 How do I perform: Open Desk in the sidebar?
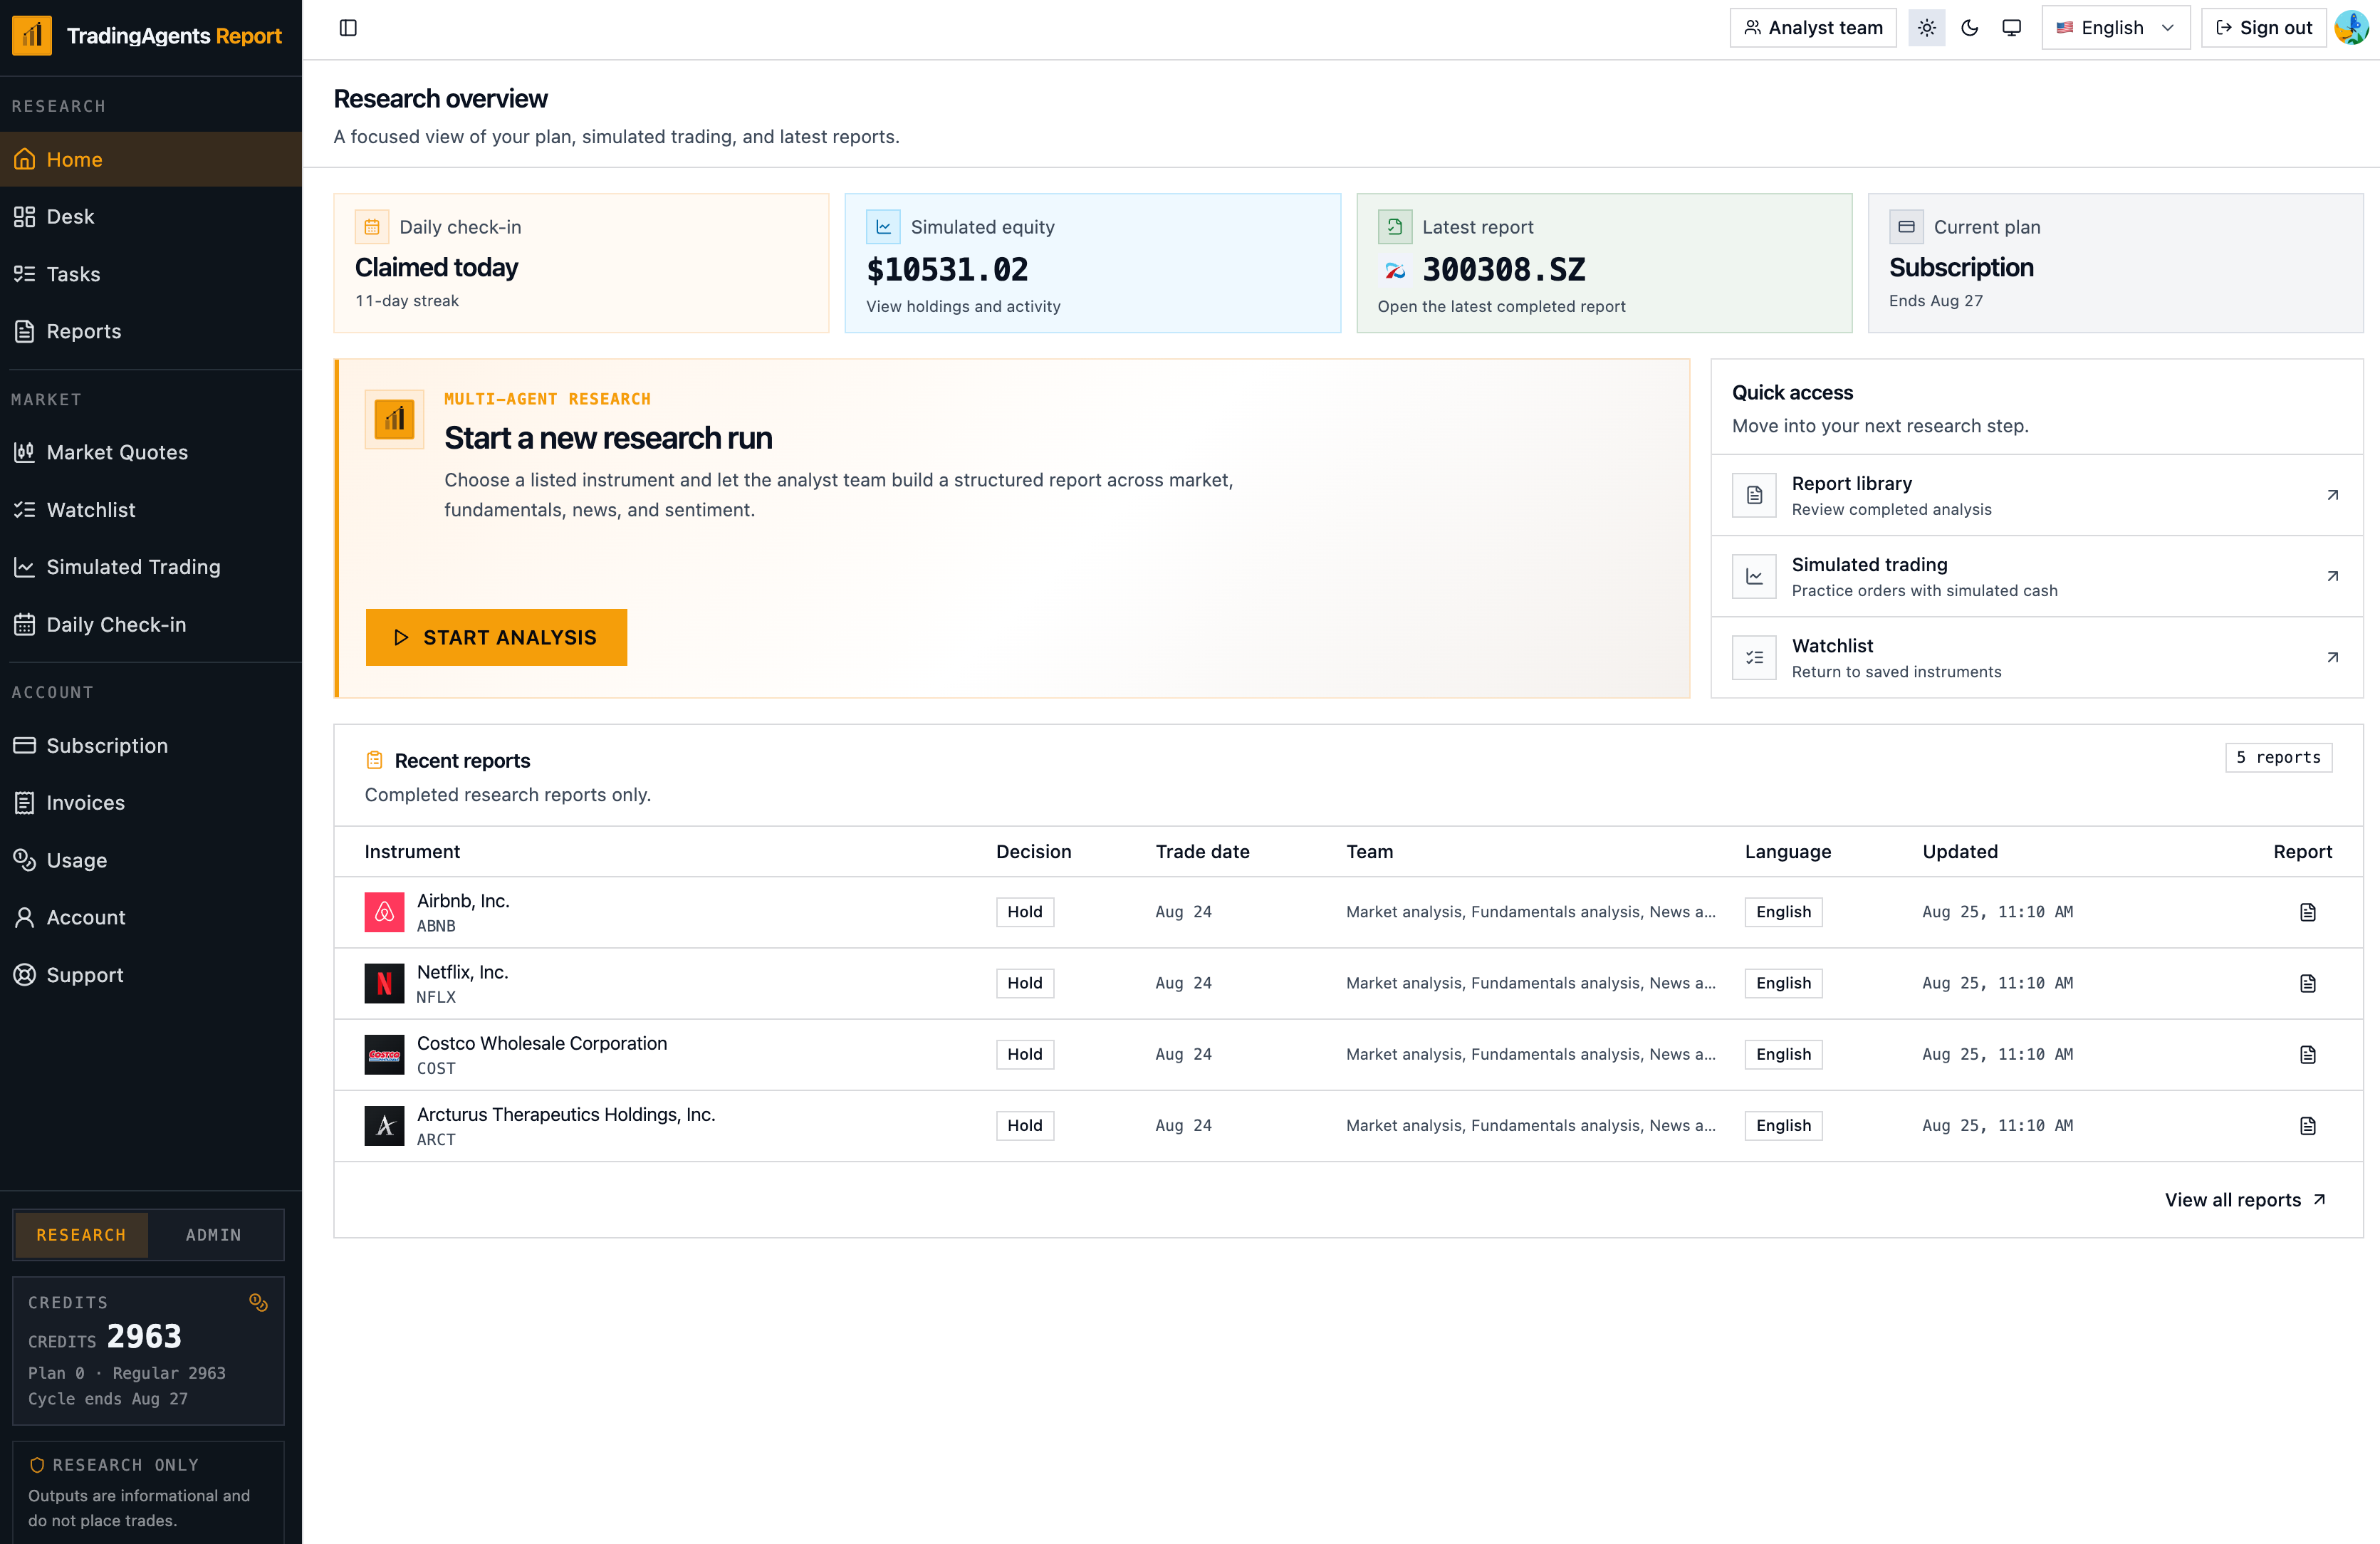tap(151, 216)
